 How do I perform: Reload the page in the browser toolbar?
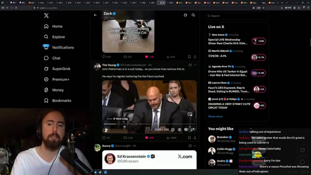[x=16, y=8]
